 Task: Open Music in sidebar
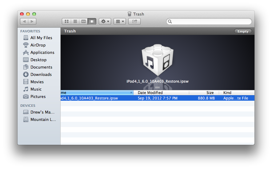(x=32, y=89)
